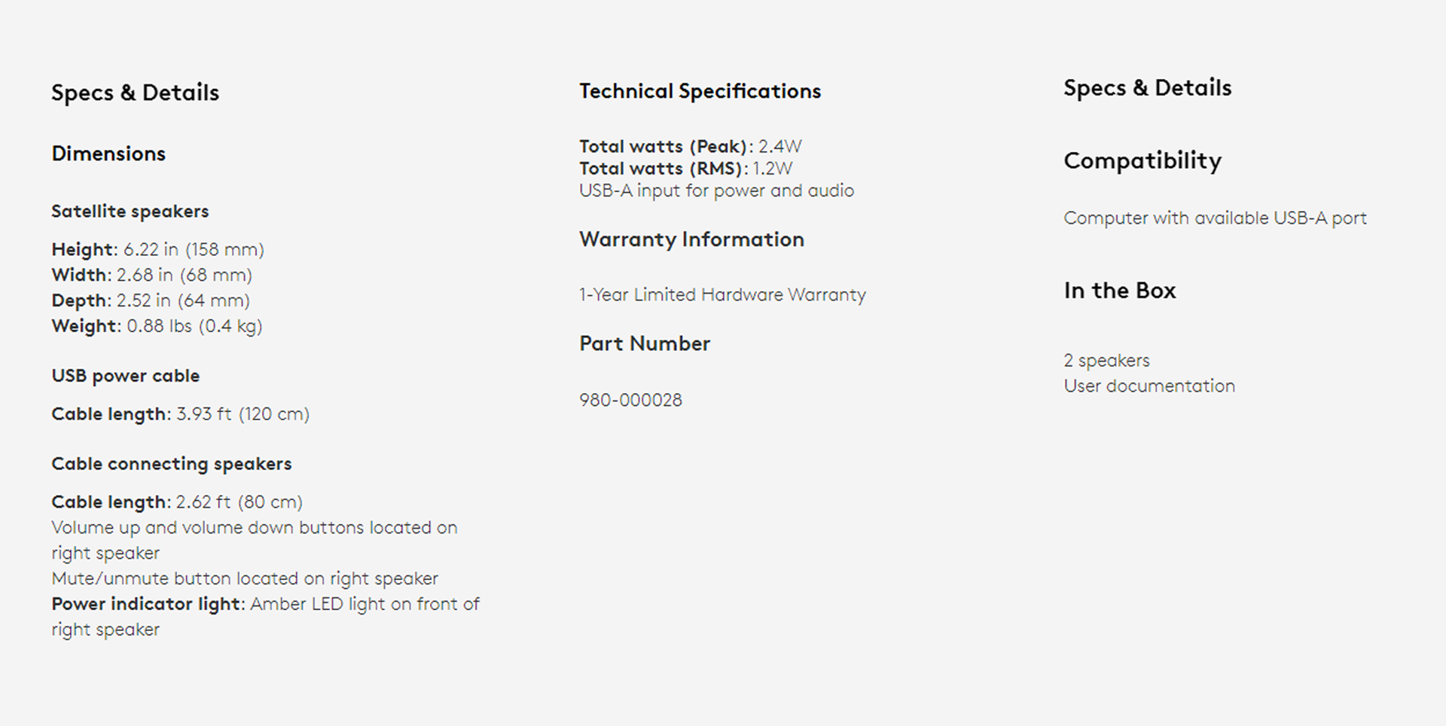Select the 1-Year Limited Hardware Warranty text

(722, 294)
